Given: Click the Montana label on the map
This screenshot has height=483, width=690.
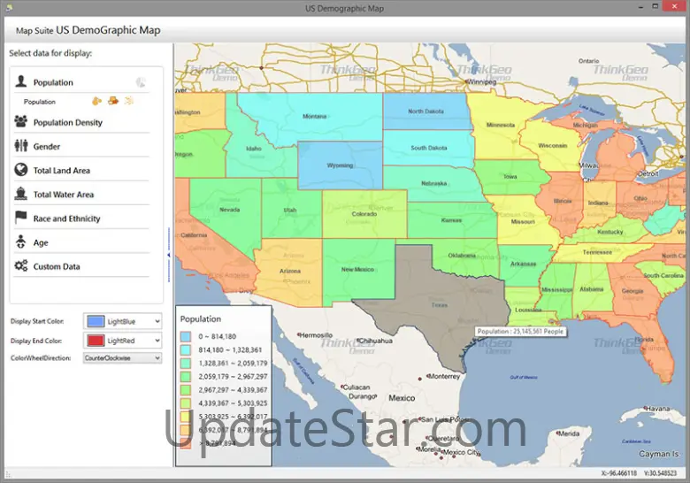Looking at the screenshot, I should point(315,116).
